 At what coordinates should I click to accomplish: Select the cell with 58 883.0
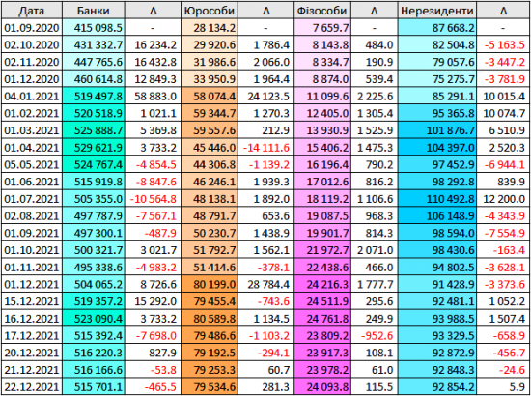[153, 97]
